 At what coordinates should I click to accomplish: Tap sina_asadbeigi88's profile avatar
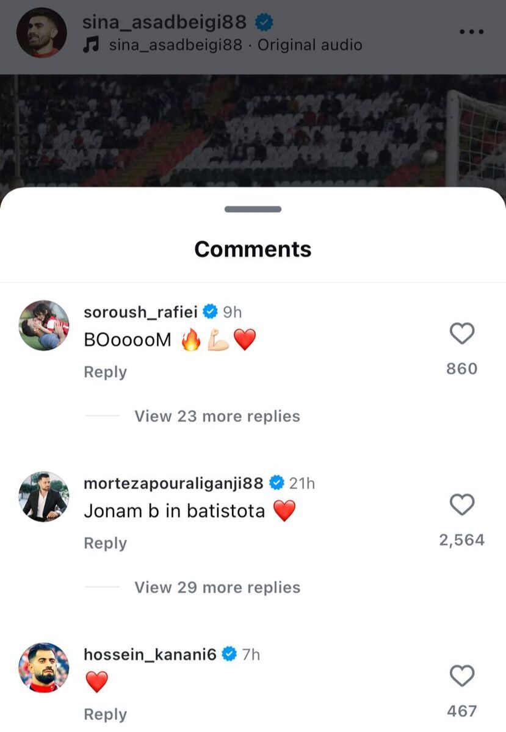[42, 32]
